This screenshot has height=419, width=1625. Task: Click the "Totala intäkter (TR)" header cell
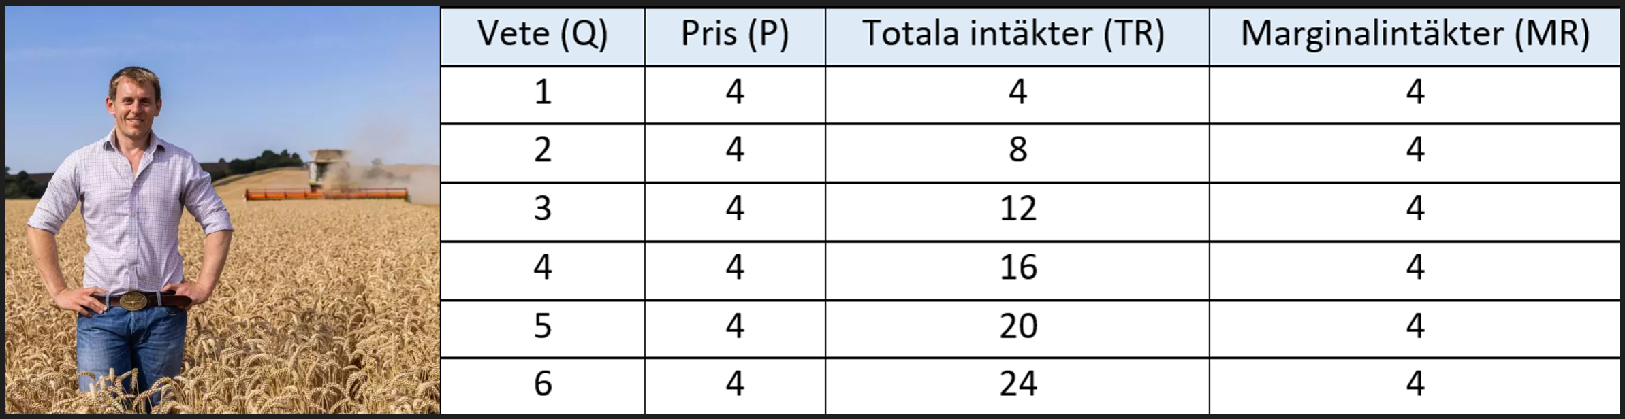coord(1017,35)
